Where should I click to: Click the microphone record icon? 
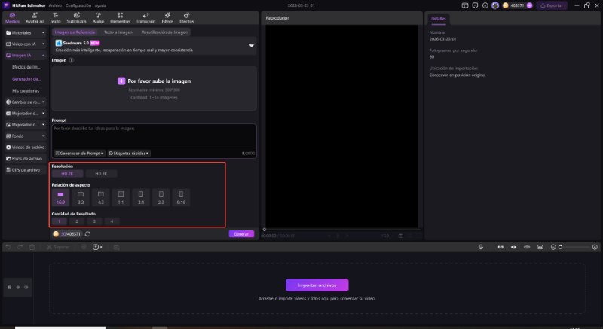(481, 247)
